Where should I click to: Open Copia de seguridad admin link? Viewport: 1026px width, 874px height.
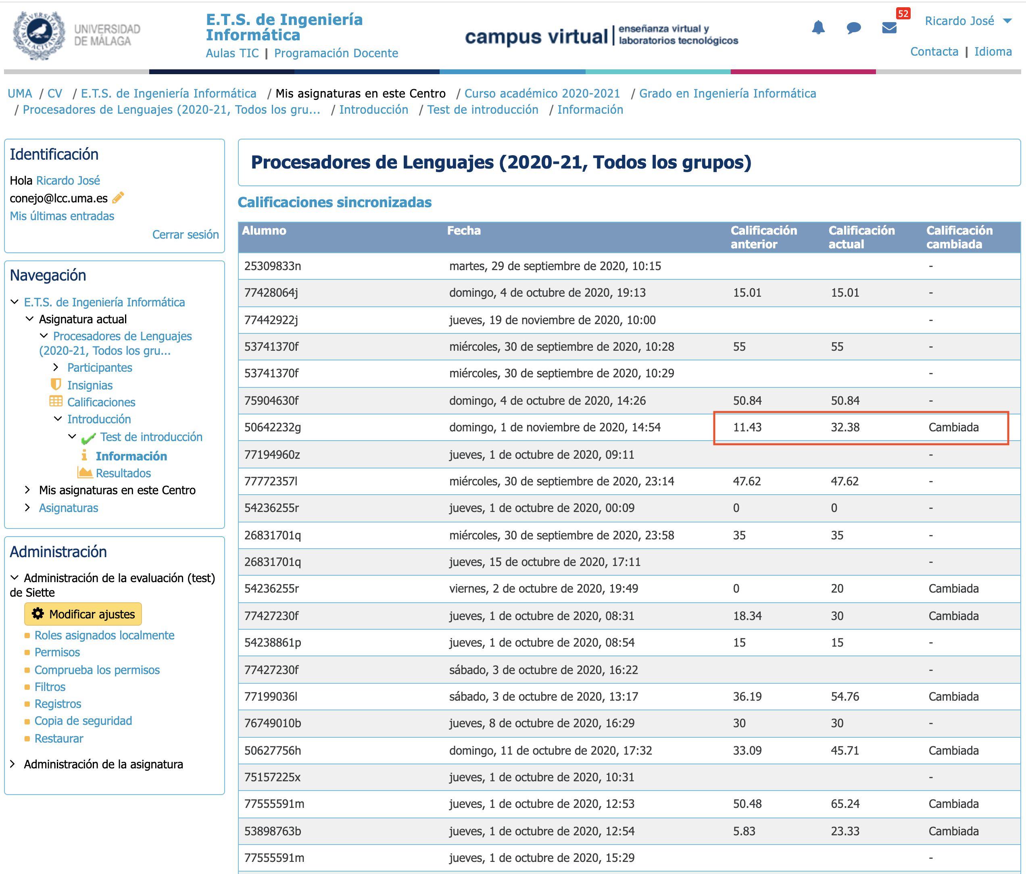pyautogui.click(x=83, y=720)
